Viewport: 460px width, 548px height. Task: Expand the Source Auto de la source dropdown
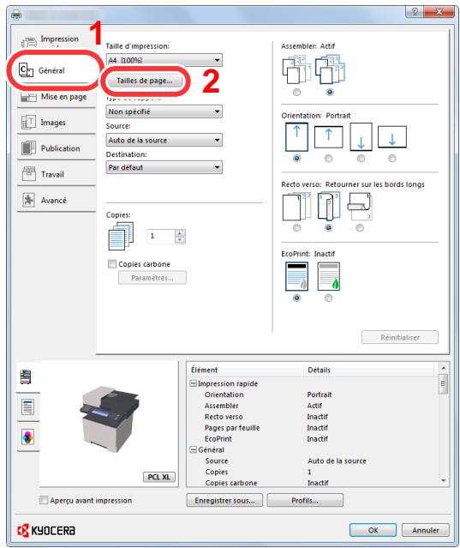pos(164,140)
